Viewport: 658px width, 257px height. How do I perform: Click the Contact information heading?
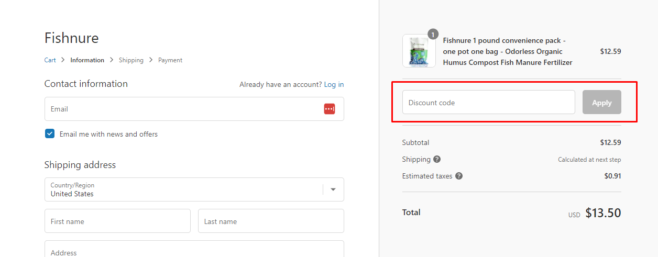click(x=86, y=84)
